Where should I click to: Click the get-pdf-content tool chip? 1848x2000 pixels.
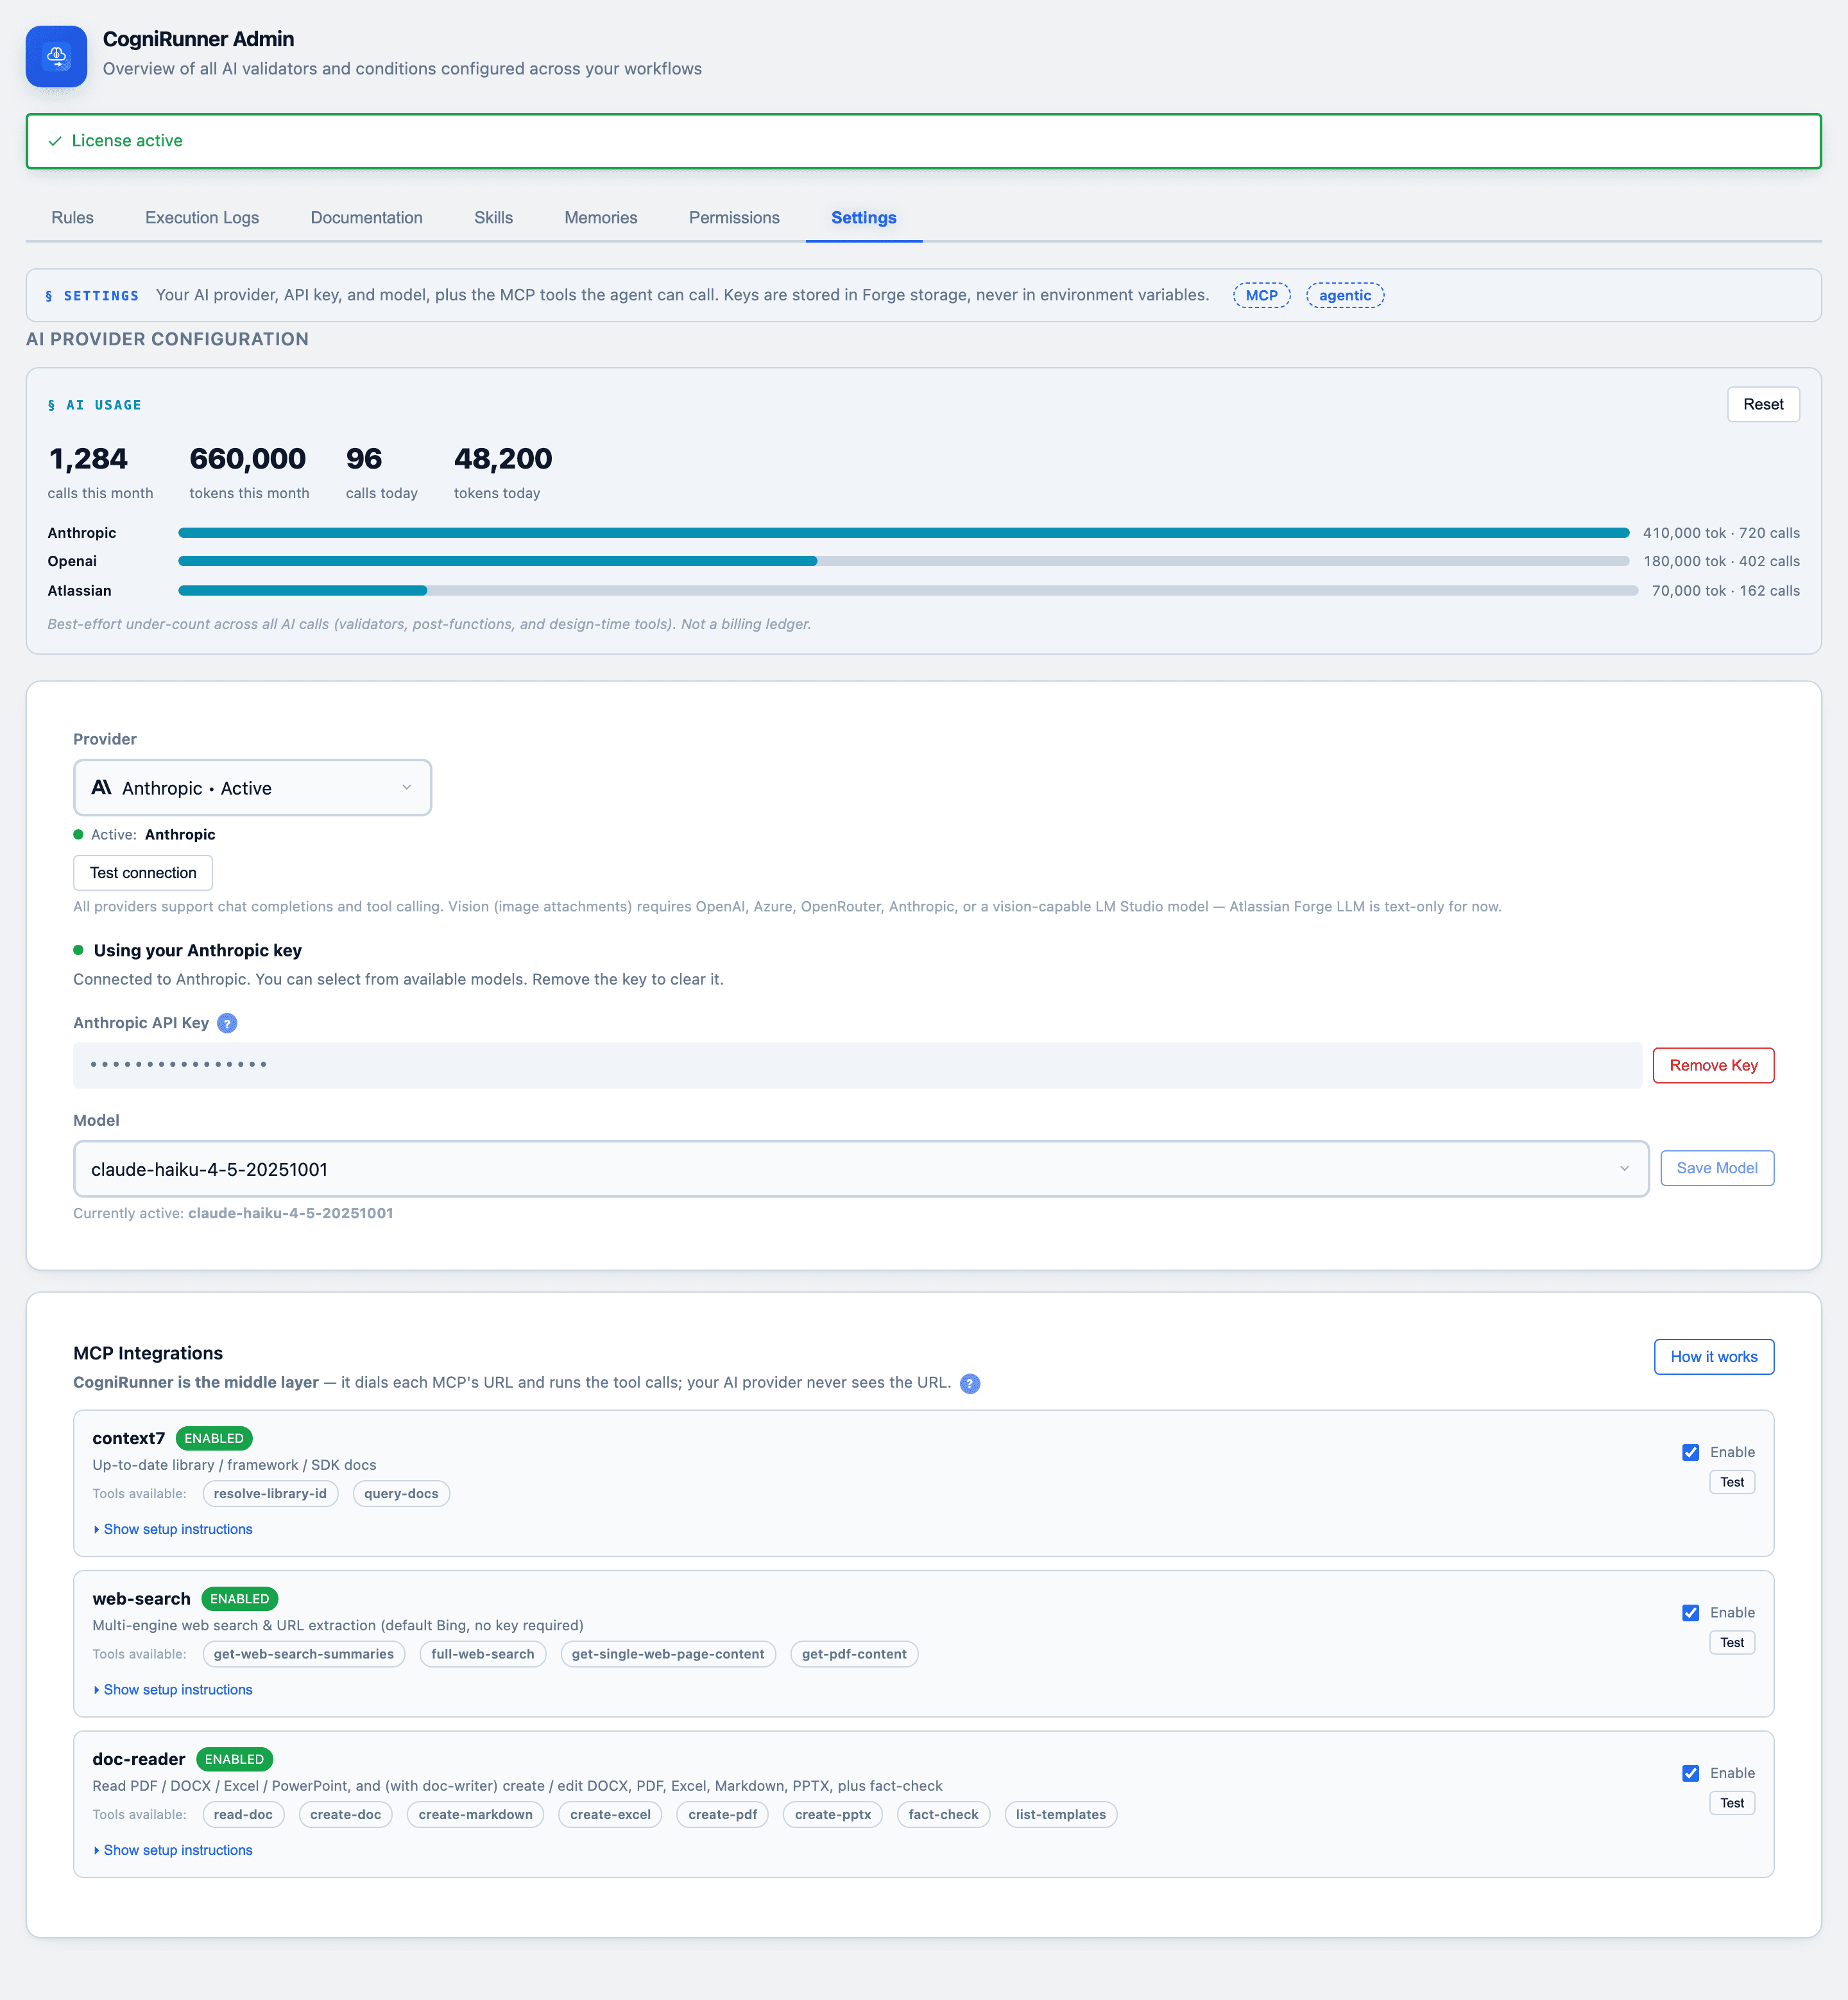pos(854,1654)
